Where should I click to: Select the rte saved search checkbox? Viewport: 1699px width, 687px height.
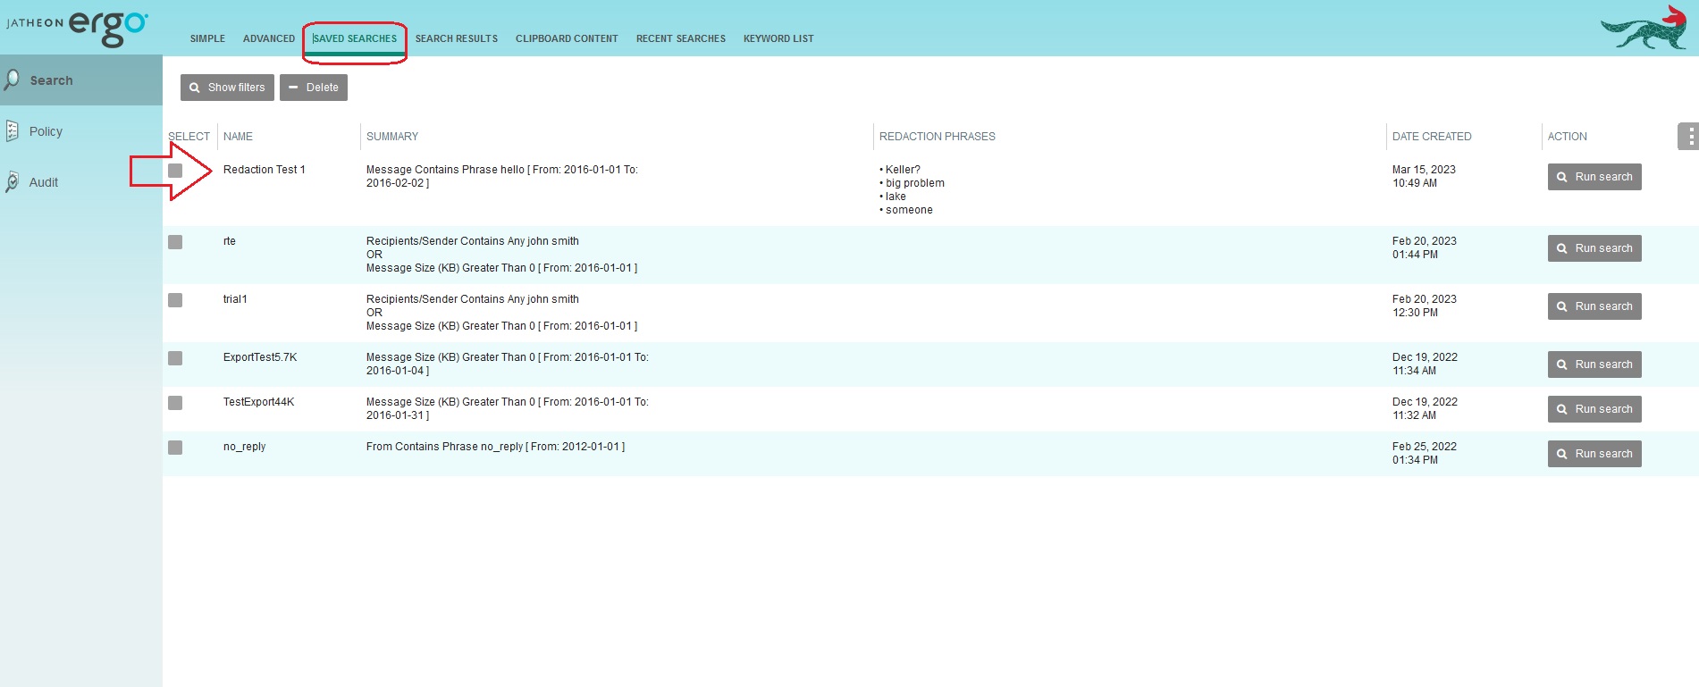click(x=175, y=242)
